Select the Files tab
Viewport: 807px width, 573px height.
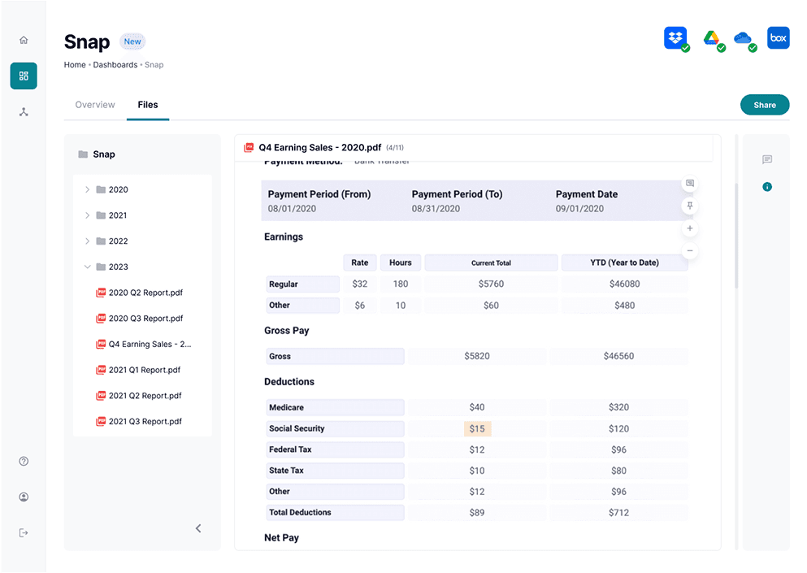148,105
